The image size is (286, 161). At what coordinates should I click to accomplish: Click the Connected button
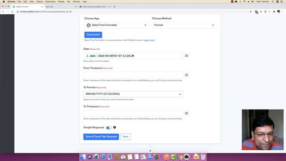(93, 35)
